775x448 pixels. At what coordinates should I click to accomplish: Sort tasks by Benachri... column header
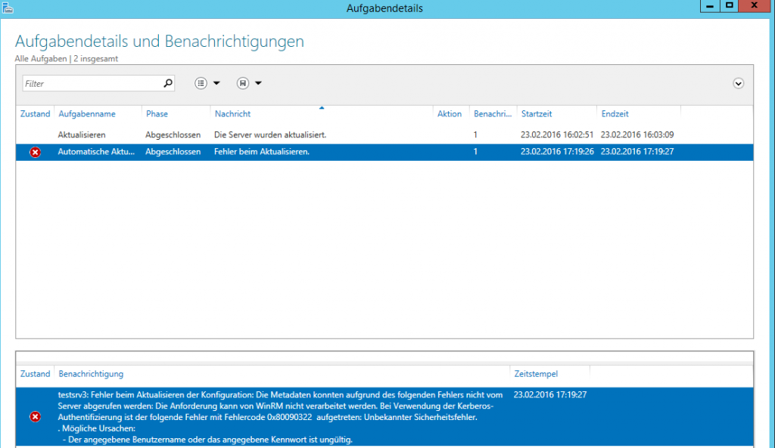pyautogui.click(x=492, y=113)
